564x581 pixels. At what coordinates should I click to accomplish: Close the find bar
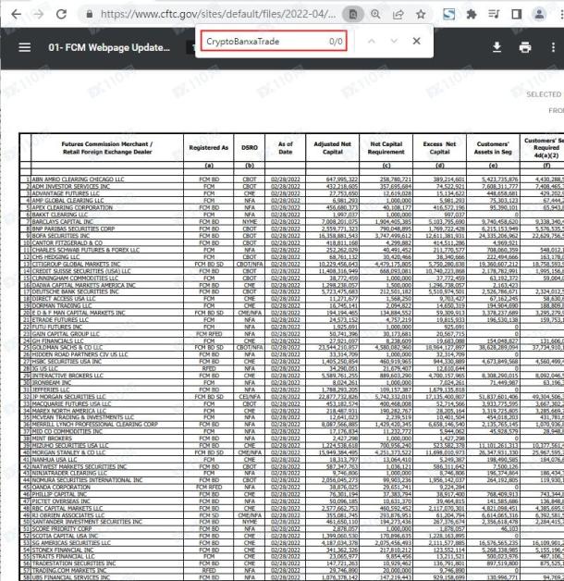[x=417, y=41]
